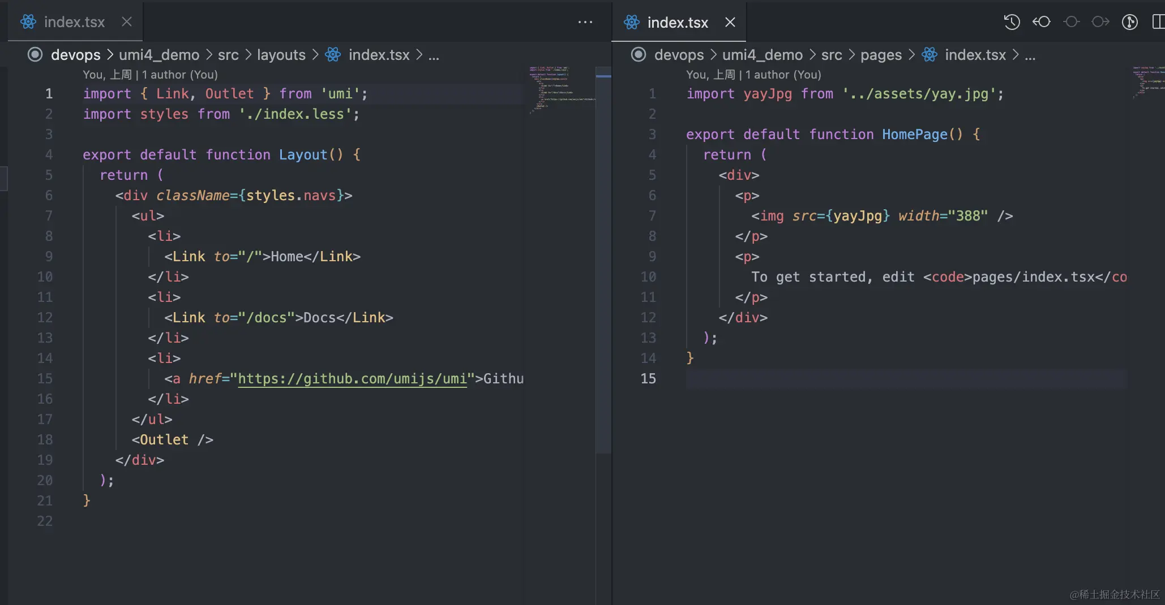Viewport: 1165px width, 605px height.
Task: Click React icon in left tab
Action: (28, 22)
